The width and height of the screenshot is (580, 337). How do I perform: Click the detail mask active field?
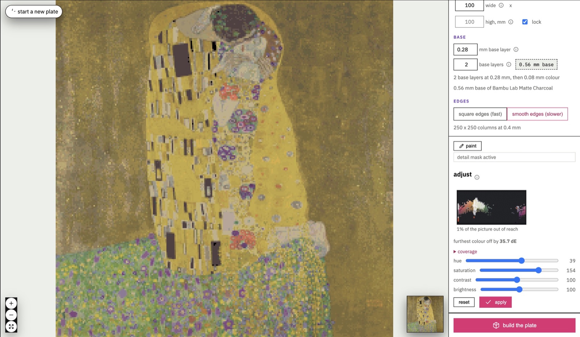tap(514, 157)
